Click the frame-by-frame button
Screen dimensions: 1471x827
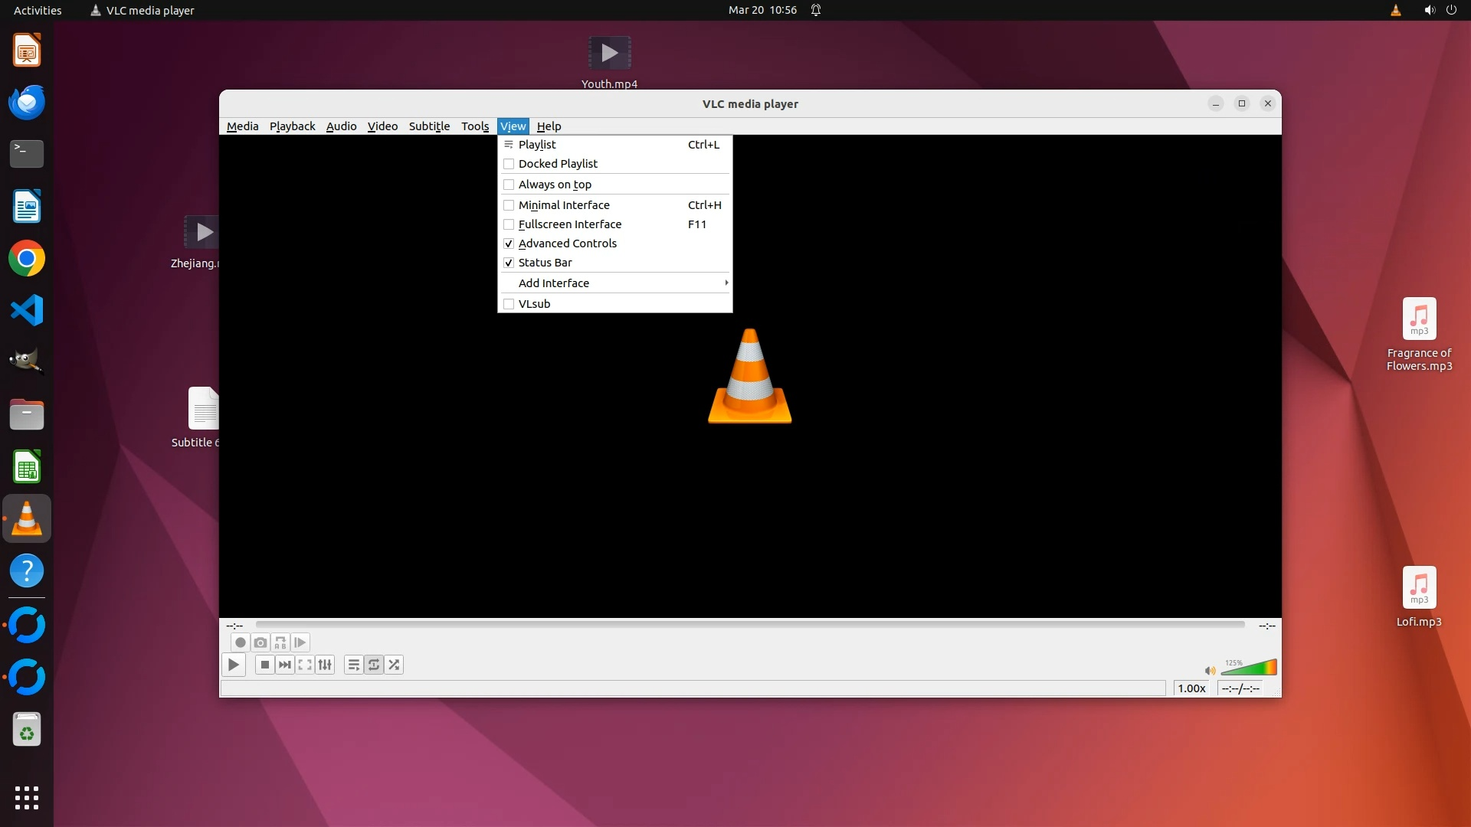pos(300,643)
